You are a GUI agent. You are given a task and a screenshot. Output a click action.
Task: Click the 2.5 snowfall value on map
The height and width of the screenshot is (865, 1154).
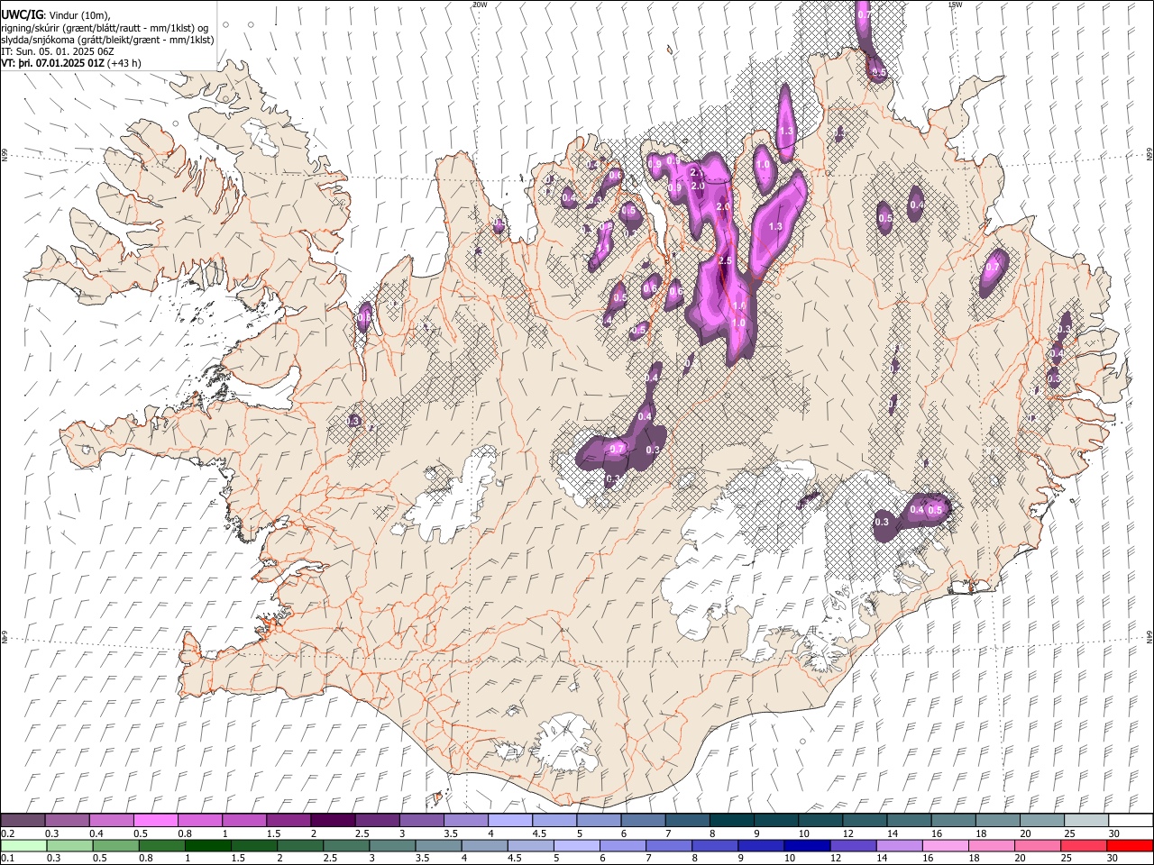pos(726,260)
